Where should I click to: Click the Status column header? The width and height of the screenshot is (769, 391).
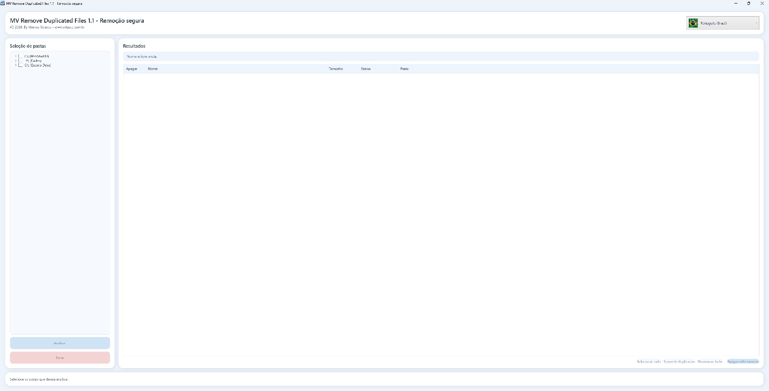click(366, 69)
